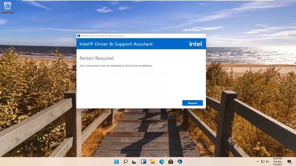The image size is (296, 166).
Task: Open the clock and date flyout
Action: click(x=277, y=162)
